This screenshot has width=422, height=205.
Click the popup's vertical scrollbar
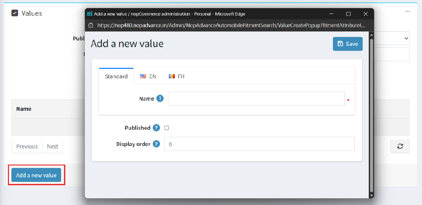pyautogui.click(x=372, y=115)
